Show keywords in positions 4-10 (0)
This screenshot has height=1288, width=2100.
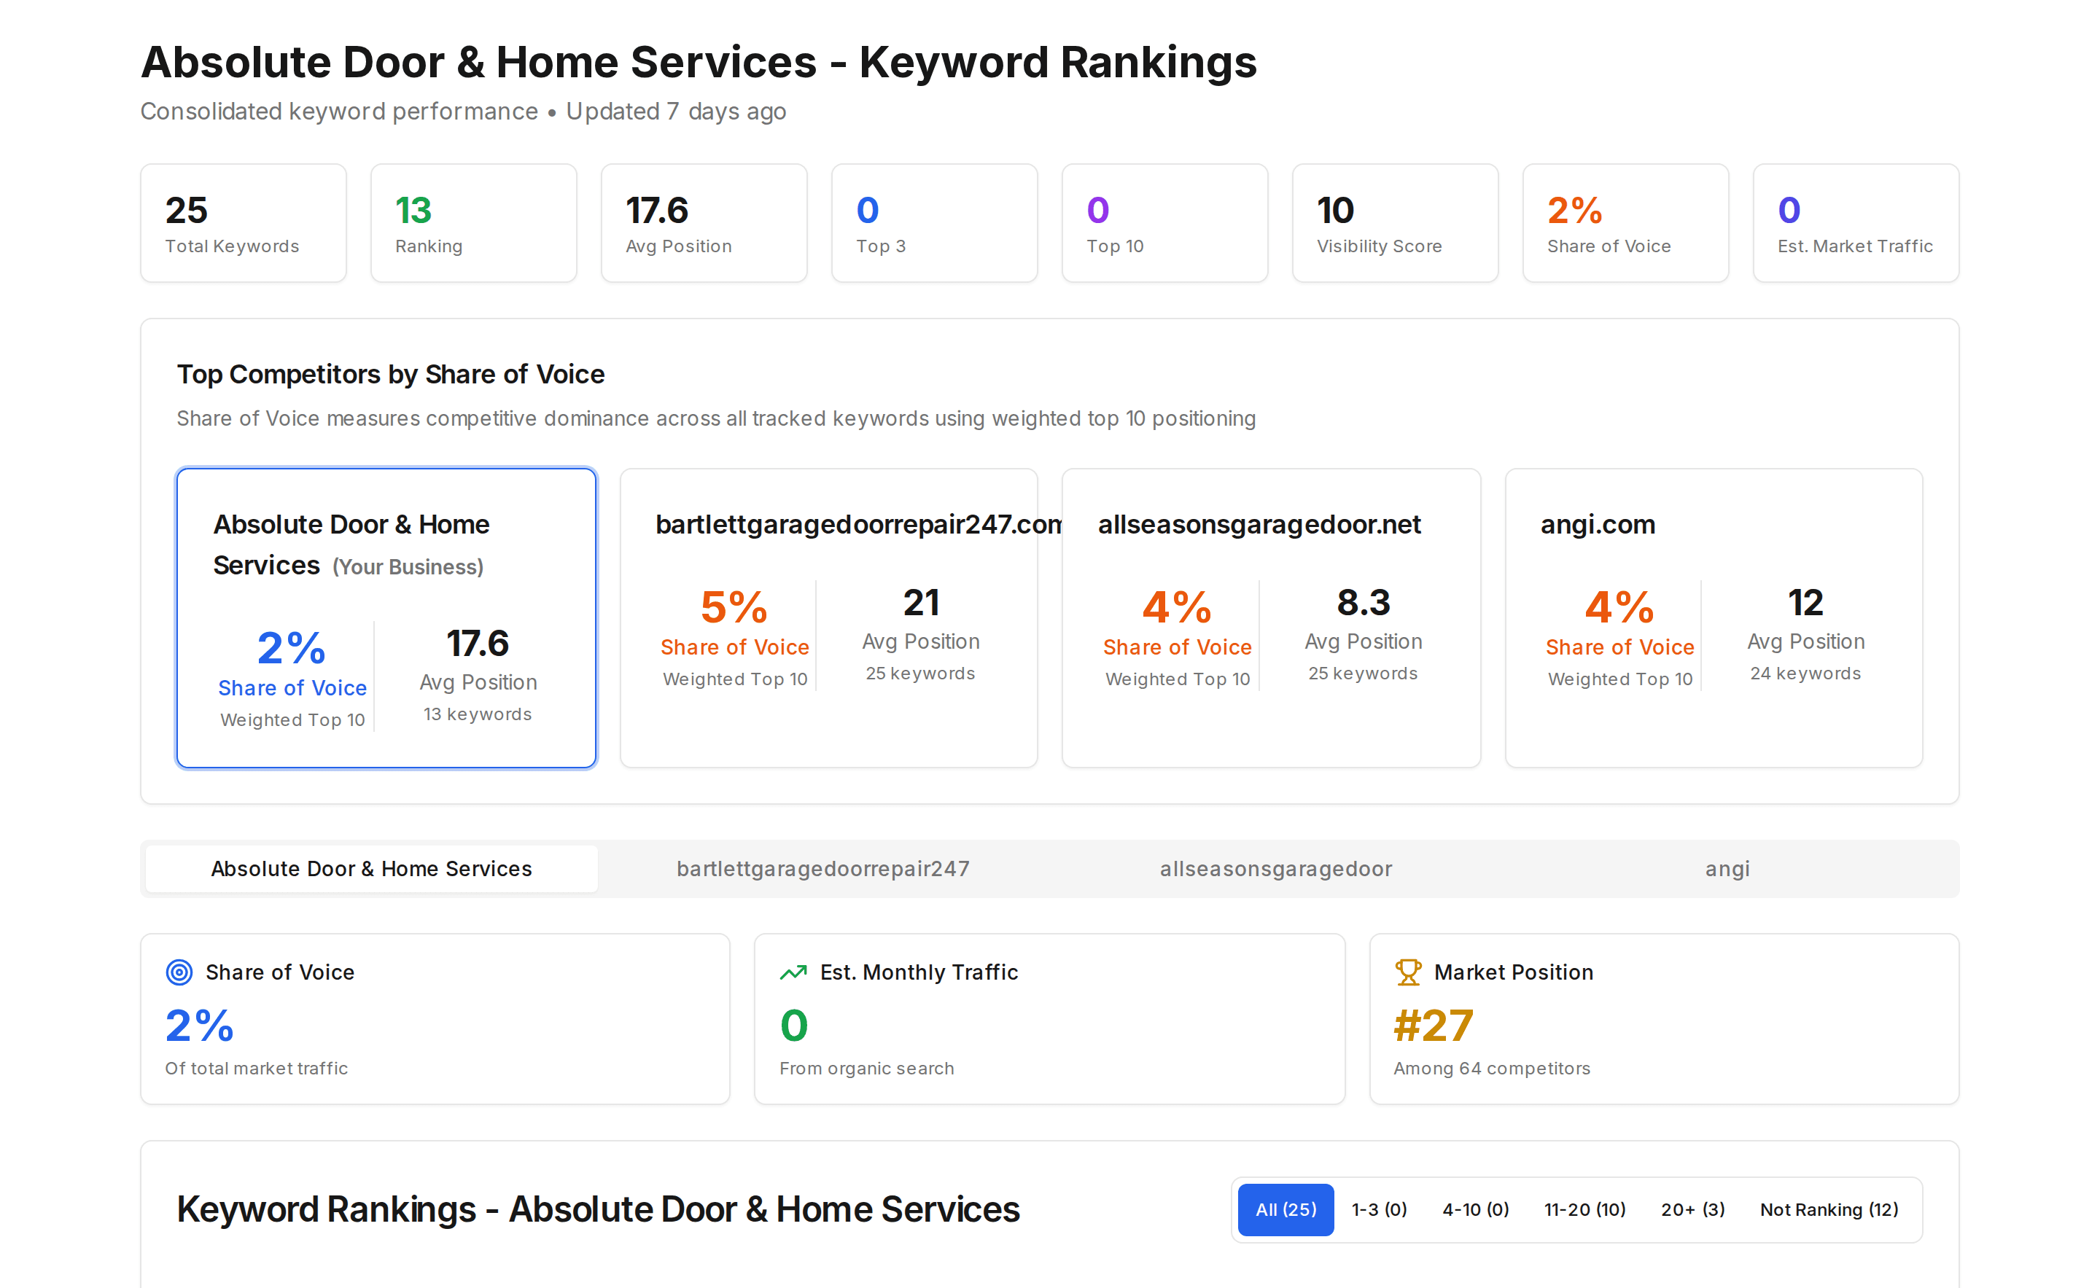pos(1475,1209)
